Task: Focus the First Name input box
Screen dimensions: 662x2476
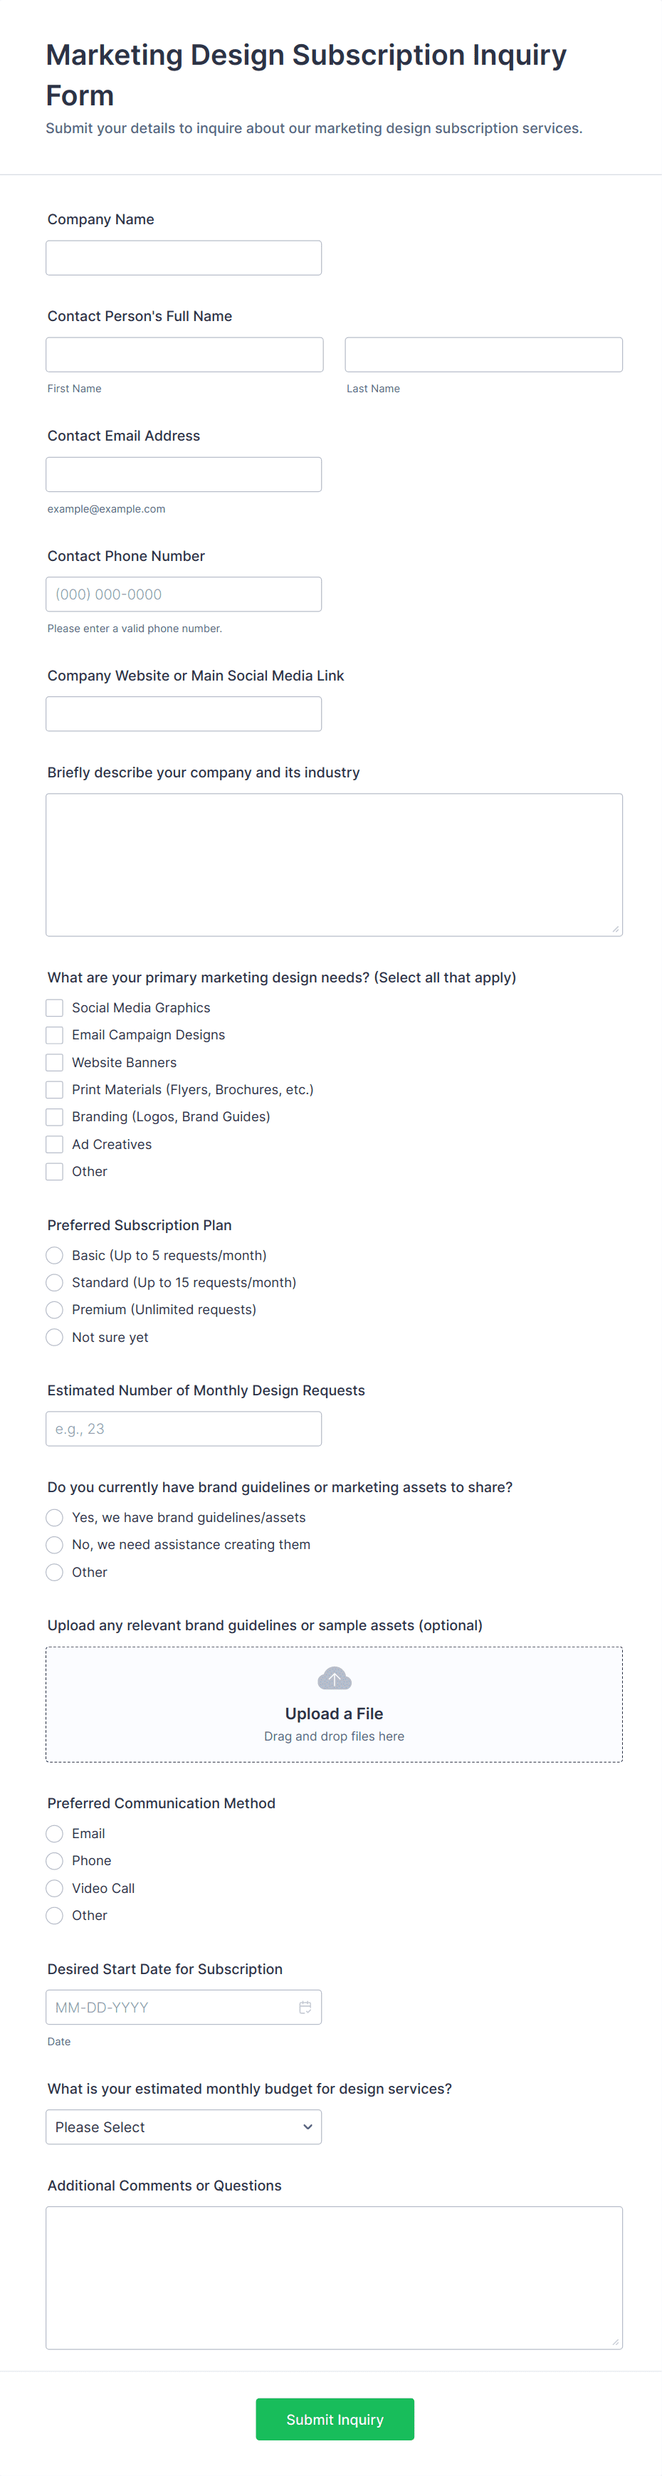Action: (184, 355)
